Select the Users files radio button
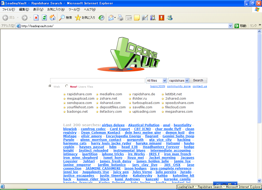Image resolution: width=262 pixels, height=190 pixels. click(x=67, y=86)
